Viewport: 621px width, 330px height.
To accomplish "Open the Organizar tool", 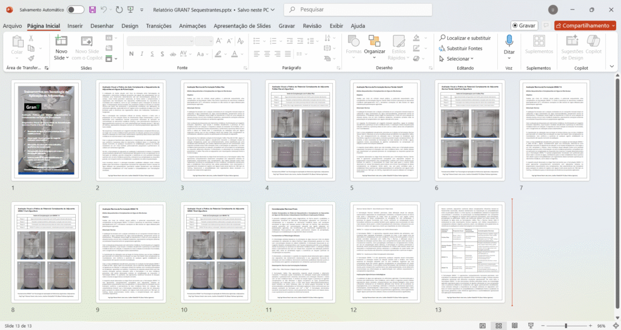I will (374, 42).
